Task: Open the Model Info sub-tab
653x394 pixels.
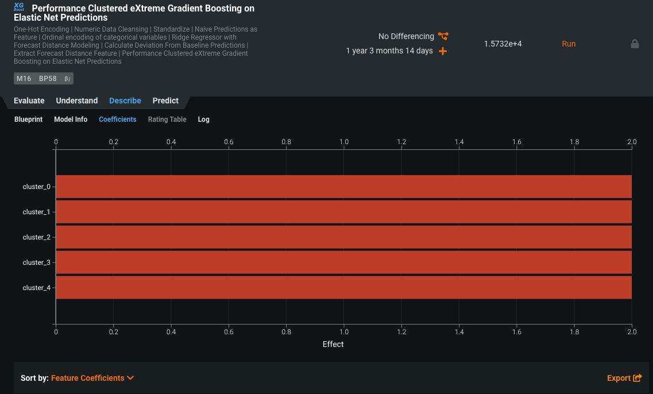Action: (x=71, y=119)
